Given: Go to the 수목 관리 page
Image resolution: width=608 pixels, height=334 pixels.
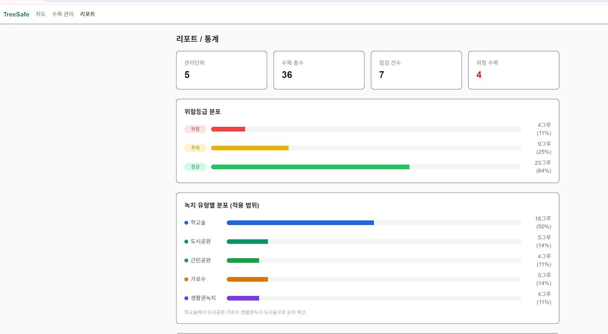Looking at the screenshot, I should [63, 14].
